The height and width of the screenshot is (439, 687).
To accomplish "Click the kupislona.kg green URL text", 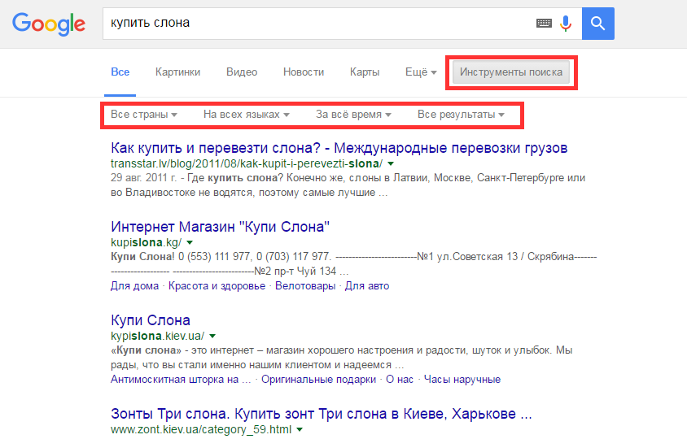I will pos(146,242).
